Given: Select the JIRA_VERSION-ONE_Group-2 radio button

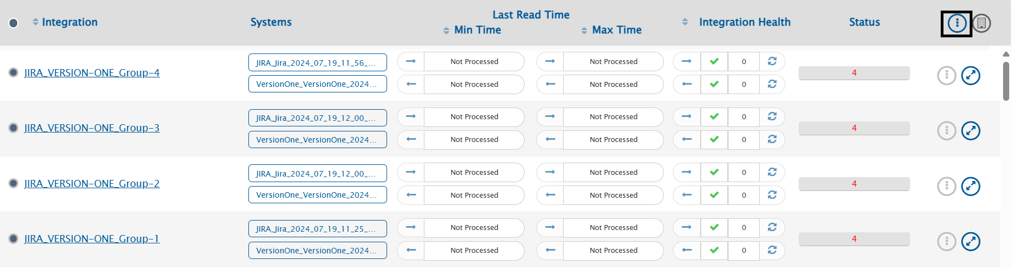Looking at the screenshot, I should point(13,183).
